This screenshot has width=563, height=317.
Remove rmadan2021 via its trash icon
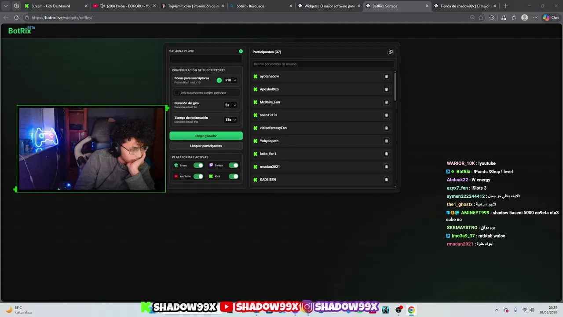pos(387,167)
